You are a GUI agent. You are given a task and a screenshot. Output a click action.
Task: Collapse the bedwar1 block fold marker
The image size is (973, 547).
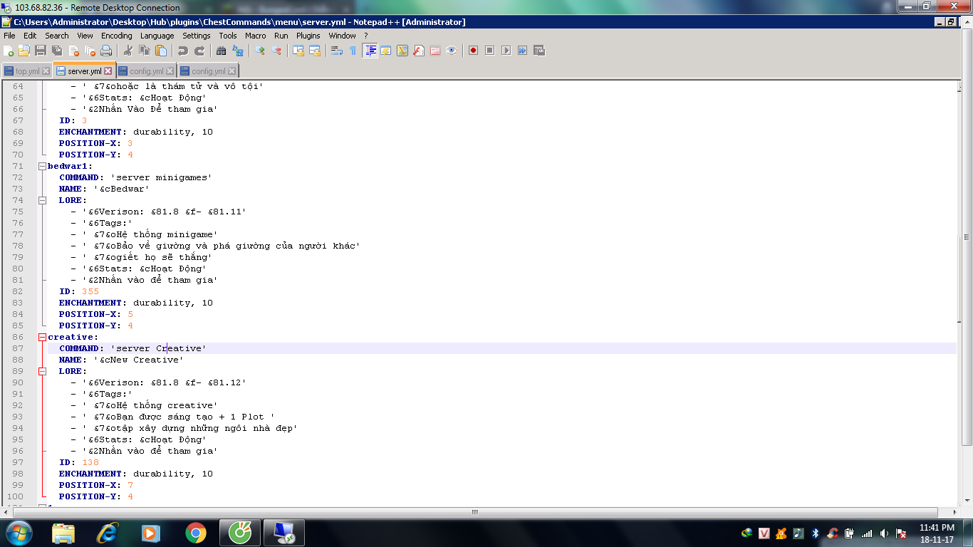point(42,166)
